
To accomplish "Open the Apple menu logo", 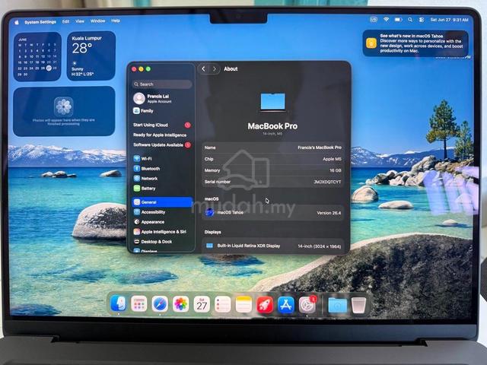I will coord(17,22).
